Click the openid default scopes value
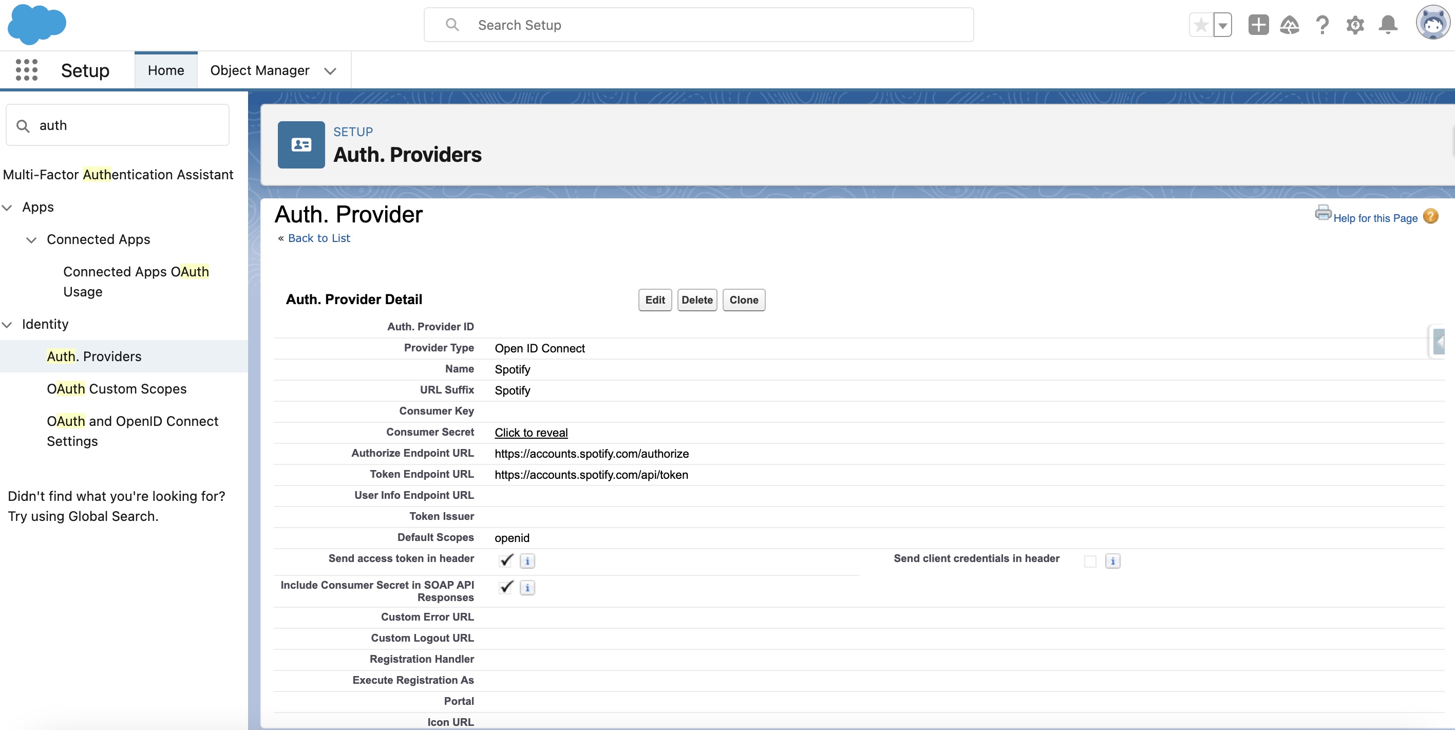Image resolution: width=1455 pixels, height=730 pixels. 512,538
